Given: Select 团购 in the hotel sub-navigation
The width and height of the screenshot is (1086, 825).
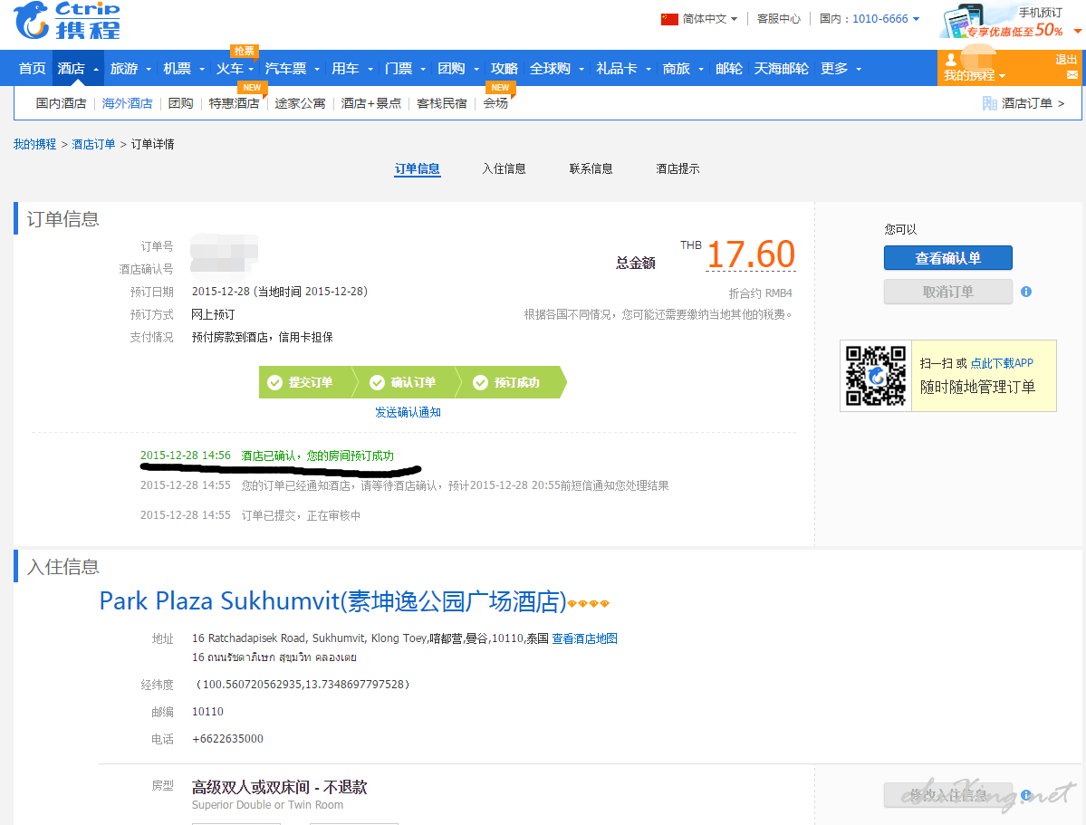Looking at the screenshot, I should coord(180,103).
